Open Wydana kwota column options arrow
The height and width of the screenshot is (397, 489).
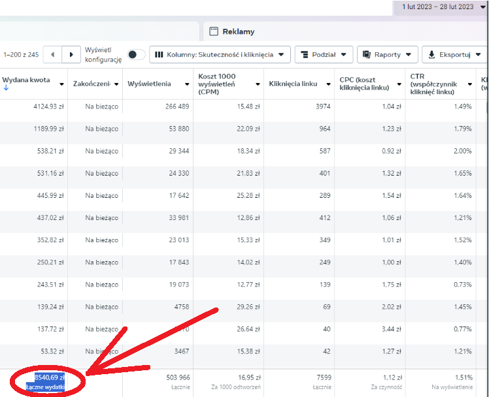[61, 84]
